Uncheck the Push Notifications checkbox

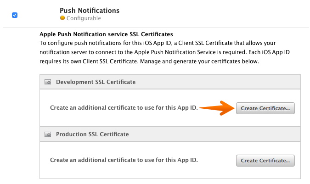click(x=15, y=15)
